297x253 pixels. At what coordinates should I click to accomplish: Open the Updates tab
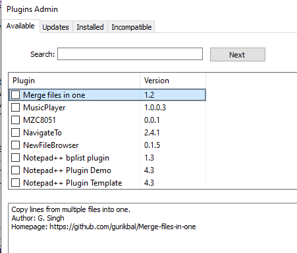[55, 27]
